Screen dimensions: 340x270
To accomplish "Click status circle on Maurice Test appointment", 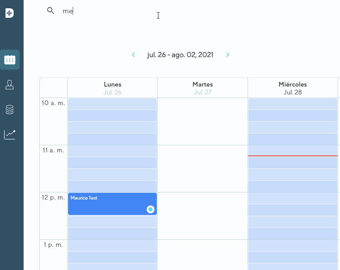I will (x=150, y=209).
